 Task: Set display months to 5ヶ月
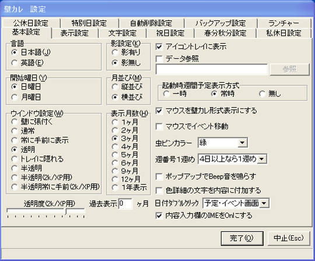(x=125, y=155)
